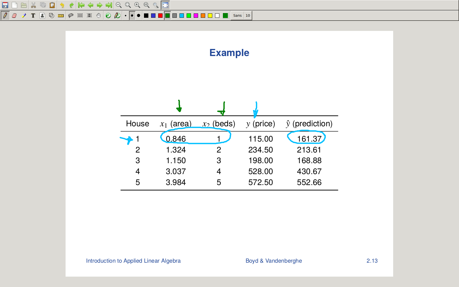The image size is (459, 287).
Task: Click the Insert Image tool
Action: click(x=42, y=16)
